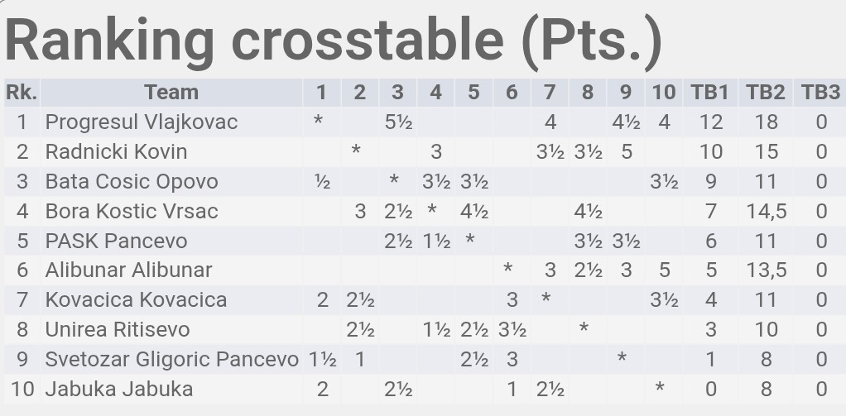Screen dimensions: 846x416
Task: Open the Bata Cosic Opovo team entry
Action: tap(132, 182)
